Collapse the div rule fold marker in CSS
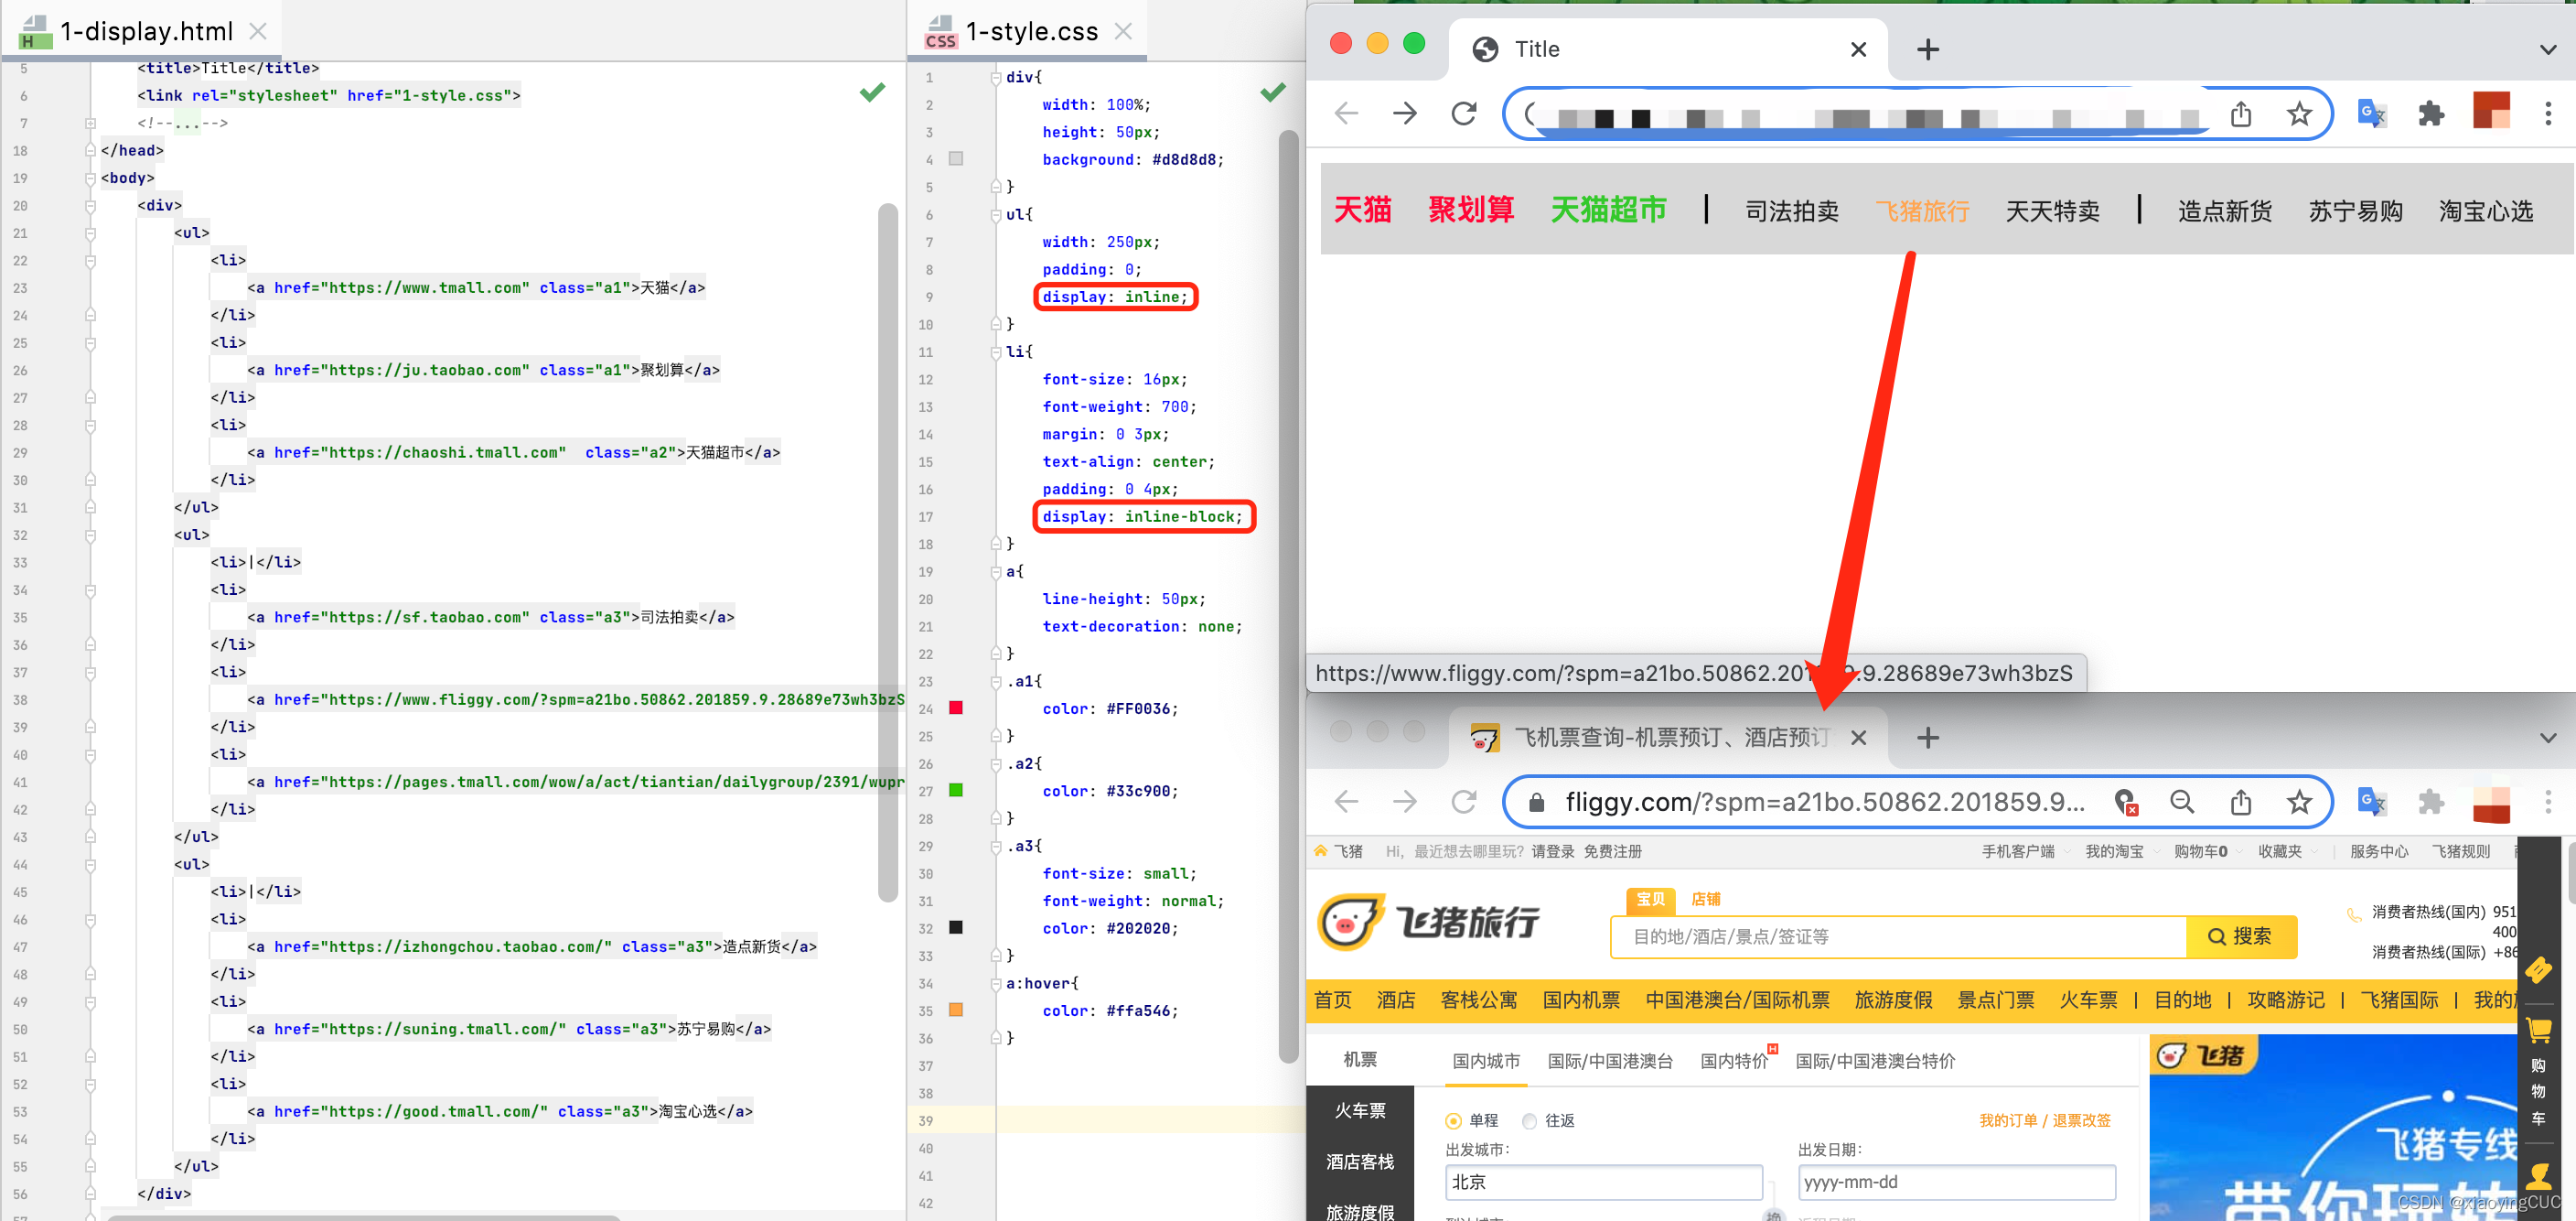Viewport: 2576px width, 1221px height. click(995, 77)
